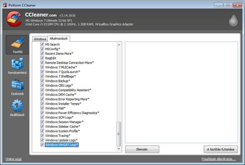
Task: Toggle Windows WinSAT Logs checkbox
Action: pyautogui.click(x=42, y=145)
